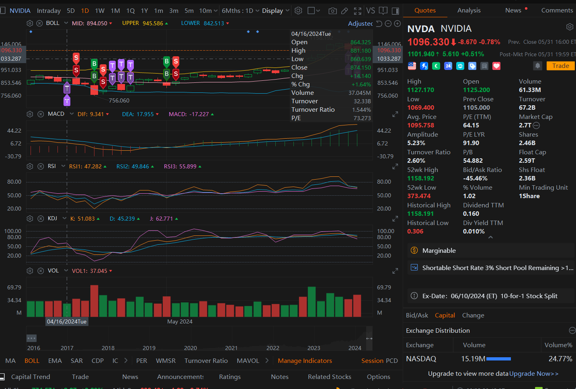Set a price alert with bell icon
This screenshot has width=576, height=389.
point(538,66)
